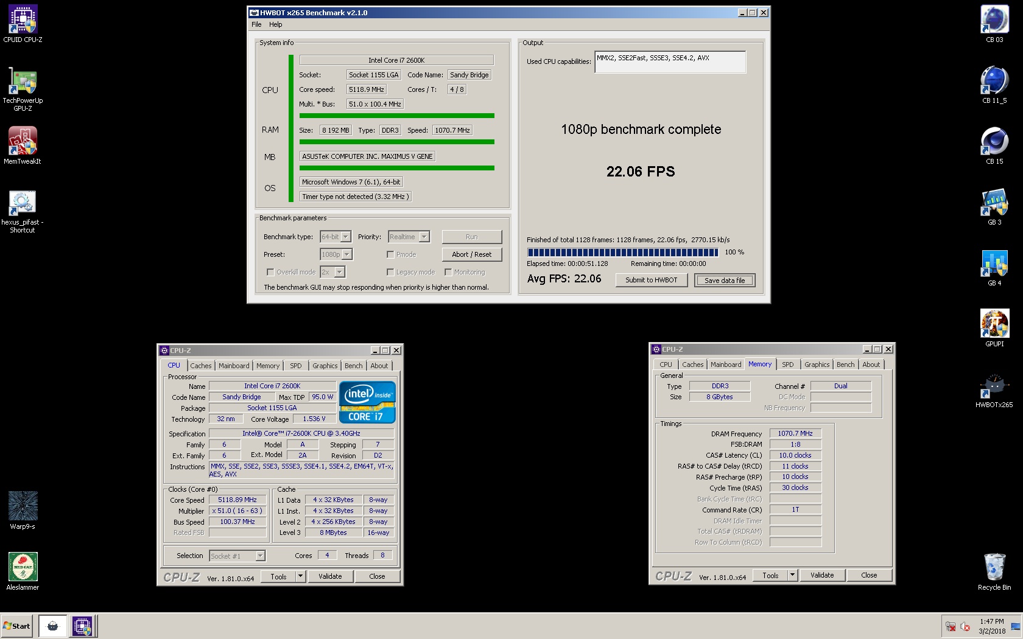
Task: Open the File menu in HWBOT x265
Action: [256, 24]
